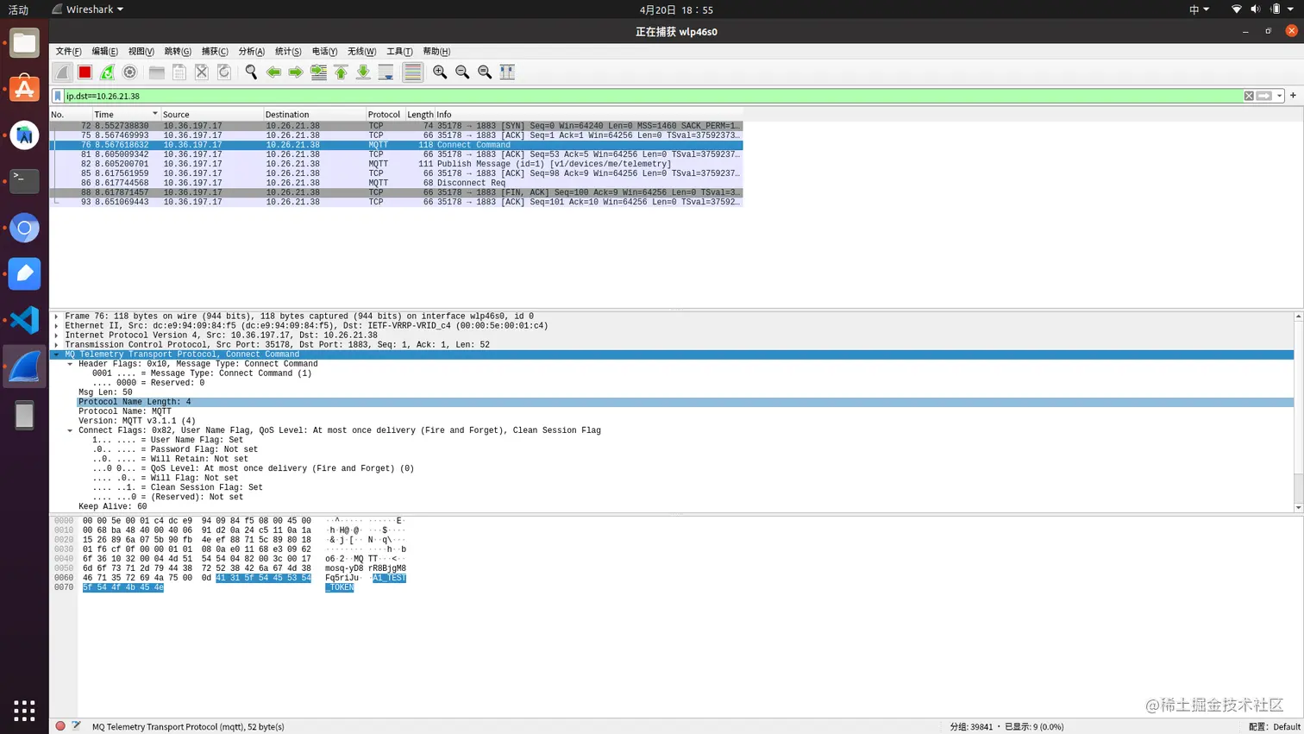Click the resize columns to content icon
The width and height of the screenshot is (1304, 734).
coord(507,72)
